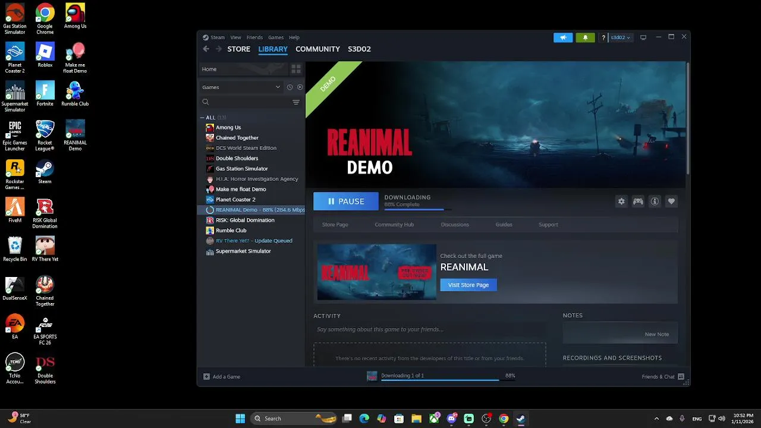Open the Community Hub link
The width and height of the screenshot is (761, 428).
394,225
